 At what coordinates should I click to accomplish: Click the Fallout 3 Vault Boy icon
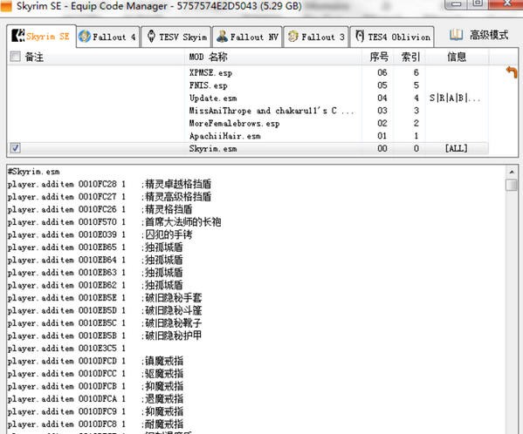click(292, 37)
